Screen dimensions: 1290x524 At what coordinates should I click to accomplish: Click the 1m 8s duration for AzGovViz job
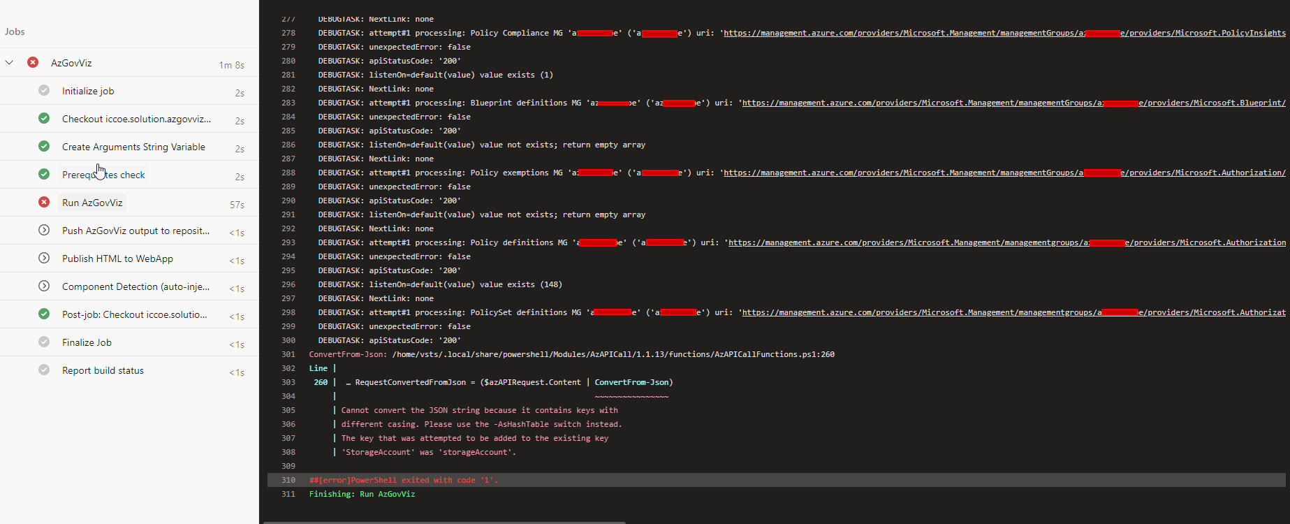(x=232, y=65)
